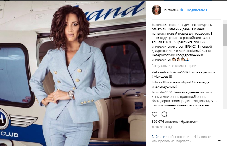Click the caption text about Татьянин день

(x=182, y=42)
